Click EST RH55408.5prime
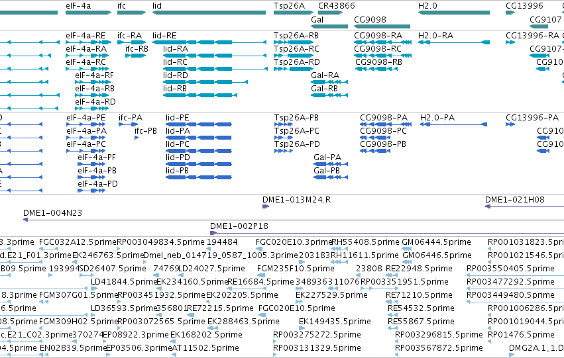 point(365,242)
